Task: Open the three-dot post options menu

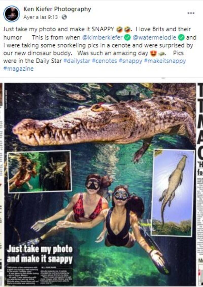Action: tap(191, 13)
